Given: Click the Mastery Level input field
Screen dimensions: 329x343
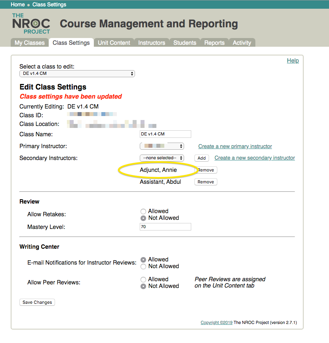Looking at the screenshot, I should 165,227.
